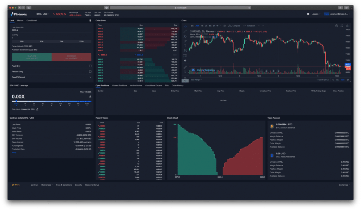Open the Assets dropdown menu
Screen dimensions: 361x210
316,14
